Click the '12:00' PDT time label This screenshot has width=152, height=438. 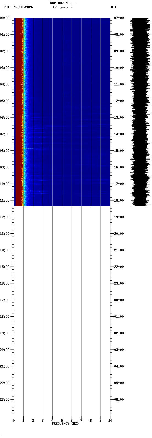click(5, 217)
